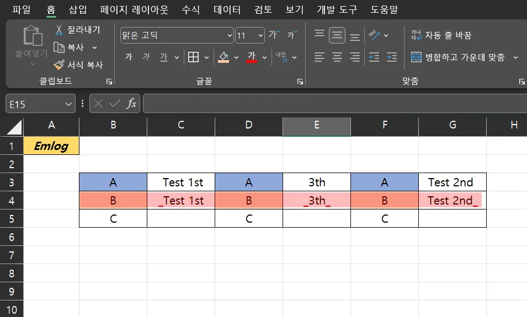Open the orientation dropdown arrow
Image resolution: width=527 pixels, height=317 pixels.
[386, 35]
